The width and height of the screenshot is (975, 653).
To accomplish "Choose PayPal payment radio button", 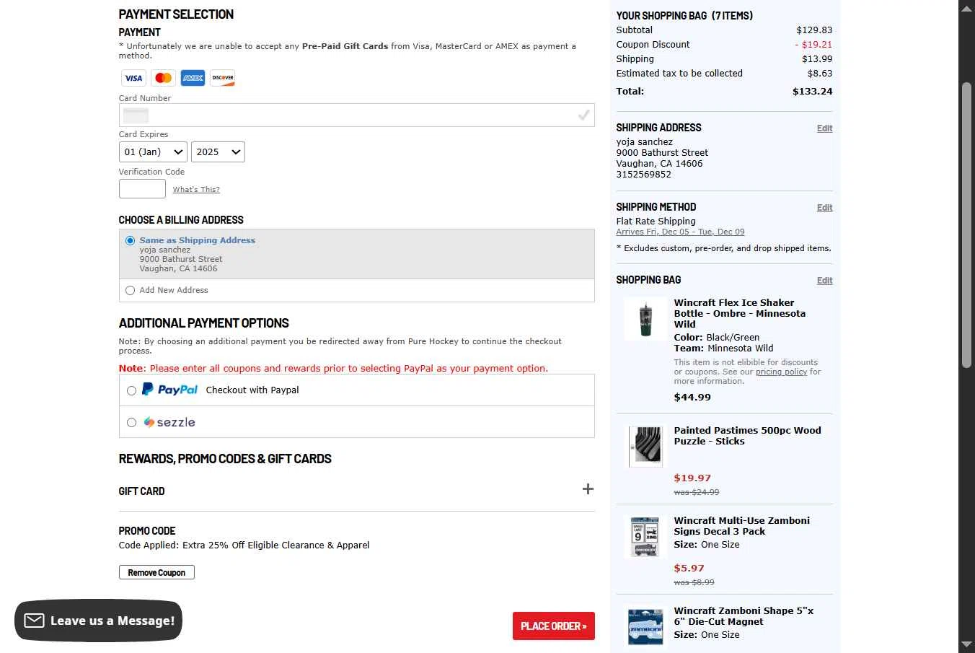I will [x=131, y=390].
